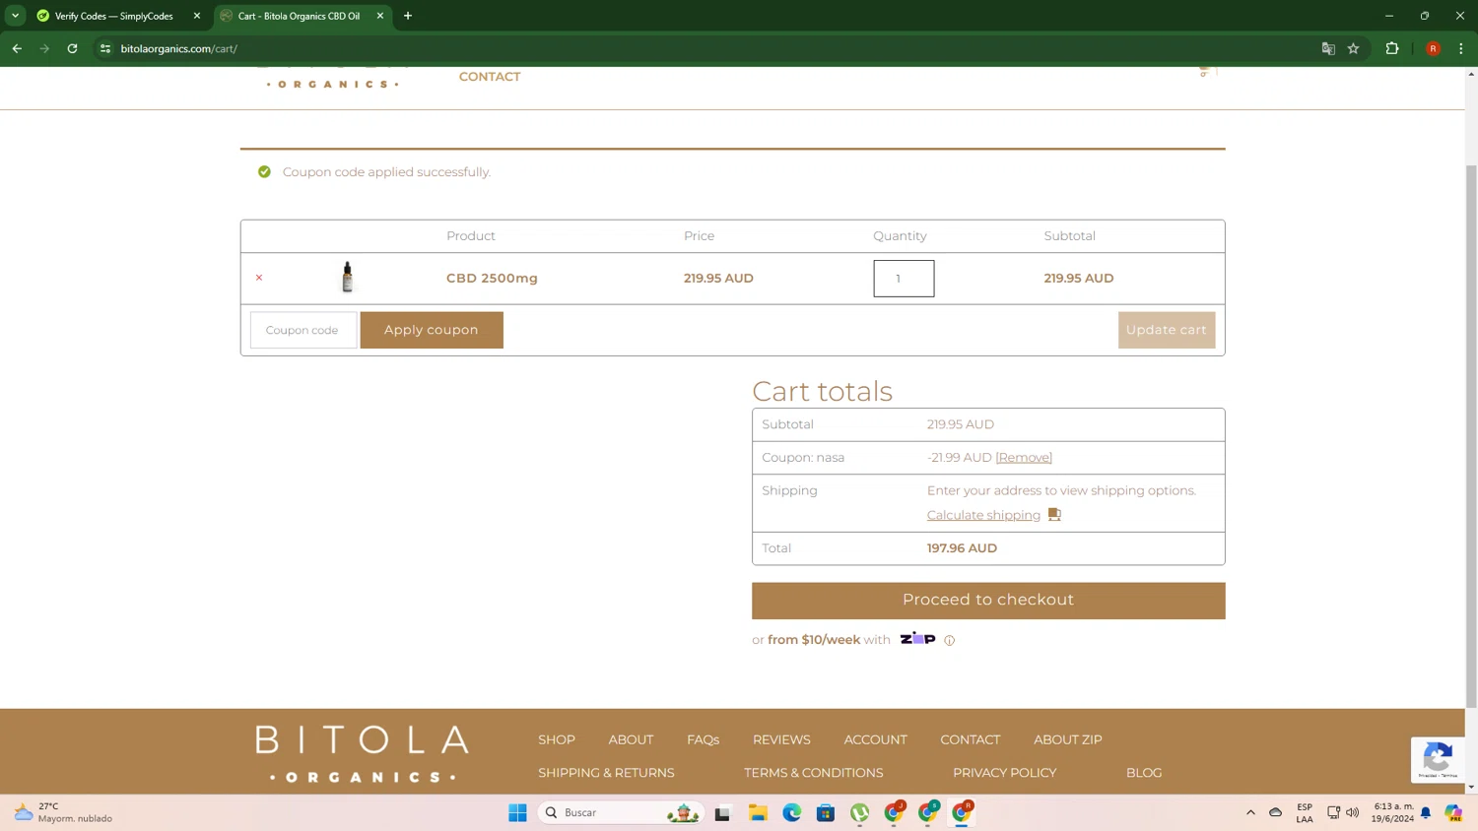Remove CBD 2500mg from cart

pyautogui.click(x=259, y=278)
